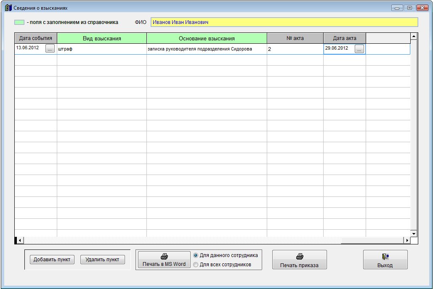Select the 'штраф' cell
433x289 pixels.
[x=102, y=49]
